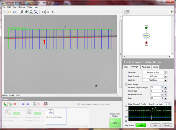The image size is (176, 130).
Task: Expand the Gap dropdown arrow
Action: [x=166, y=98]
